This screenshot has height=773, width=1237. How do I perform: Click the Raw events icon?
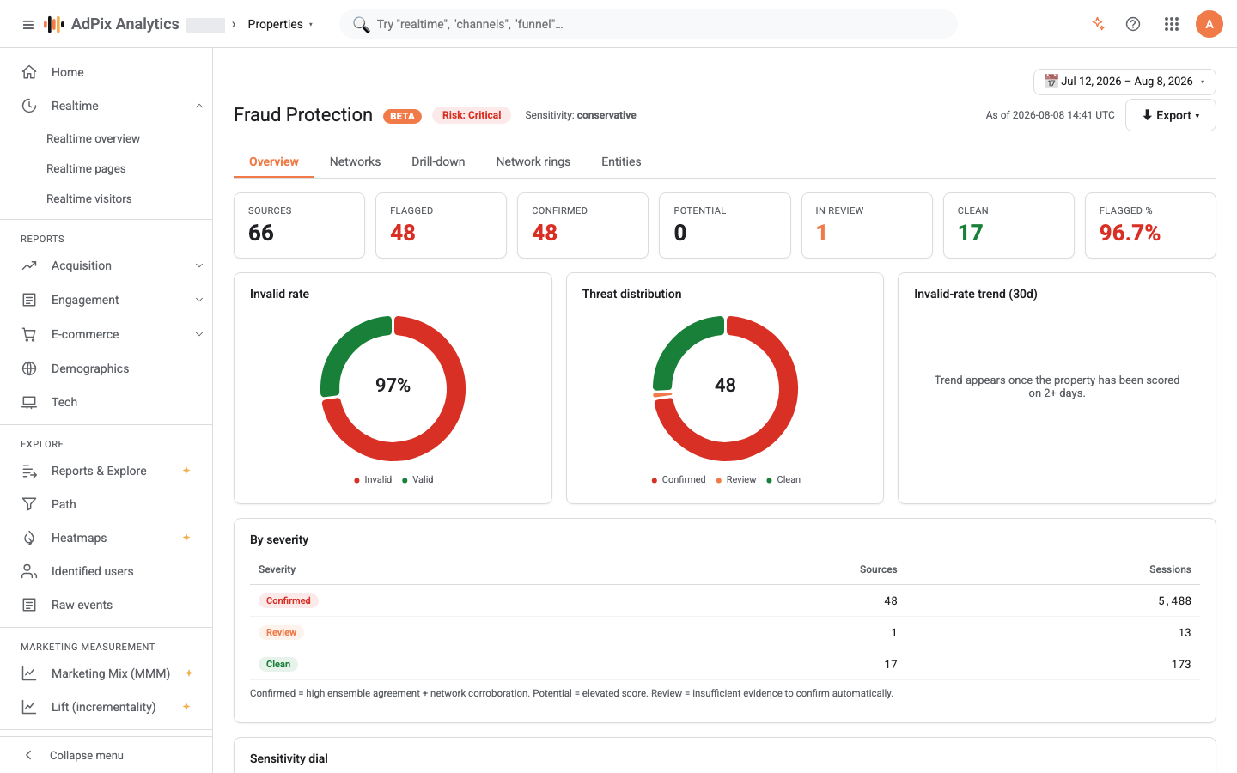pos(29,605)
